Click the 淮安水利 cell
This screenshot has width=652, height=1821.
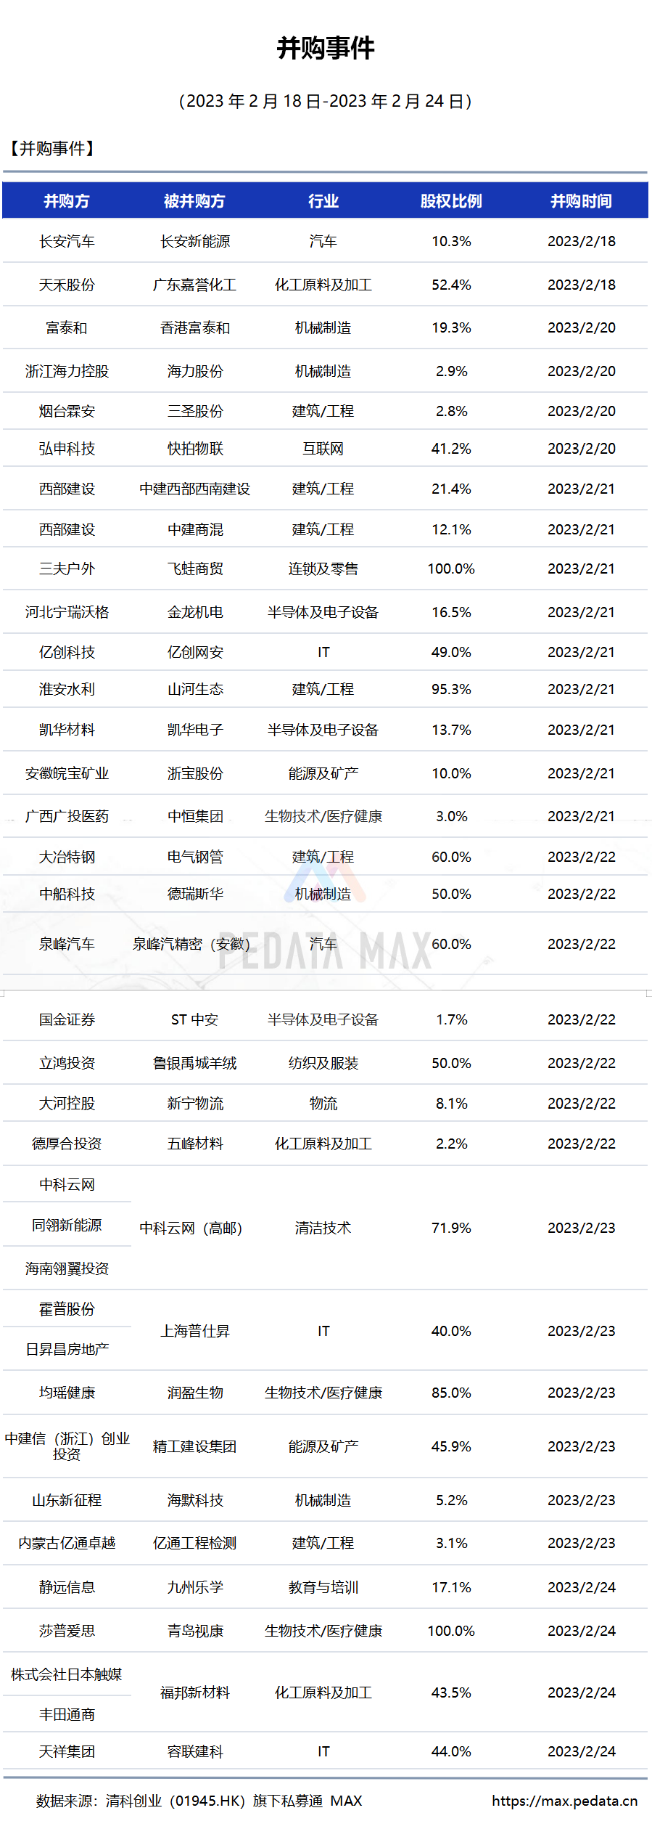67,690
